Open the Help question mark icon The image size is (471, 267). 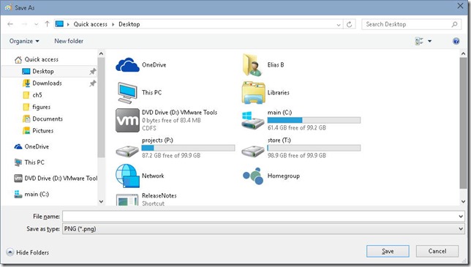tap(456, 41)
